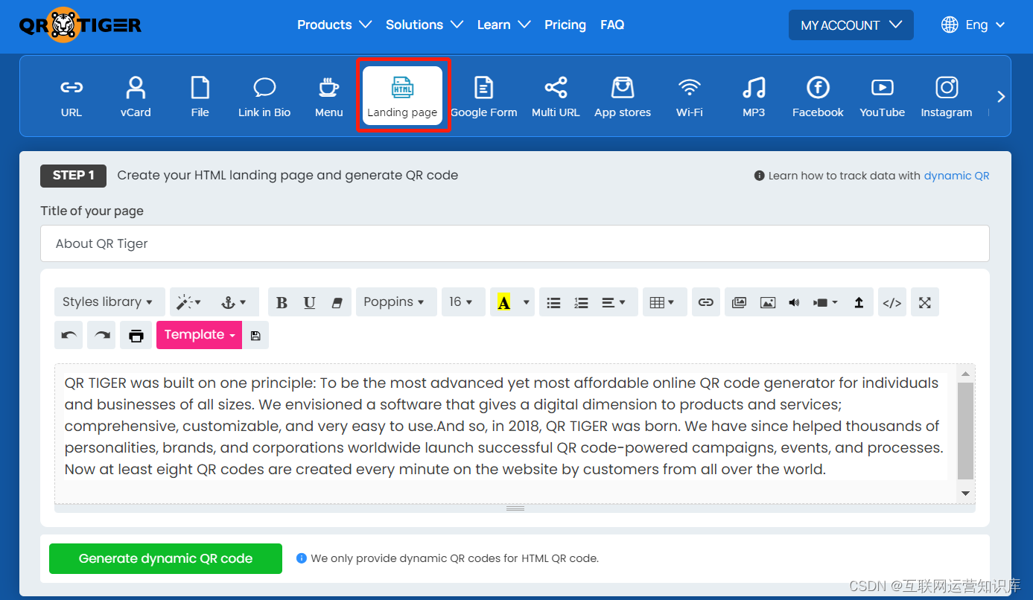Pick the Facebook QR code type

point(818,97)
